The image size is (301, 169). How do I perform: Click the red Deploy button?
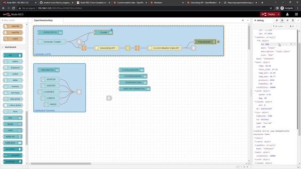coord(269,15)
